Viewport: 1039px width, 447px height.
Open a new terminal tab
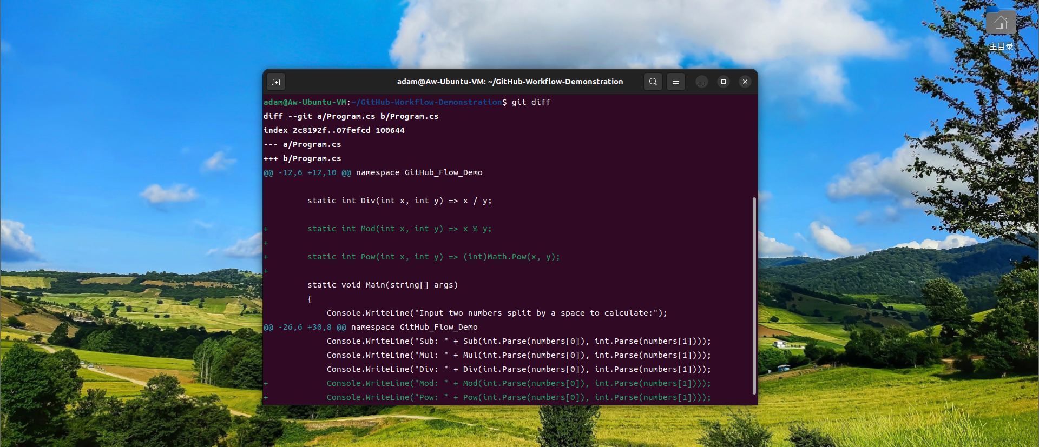pyautogui.click(x=276, y=82)
